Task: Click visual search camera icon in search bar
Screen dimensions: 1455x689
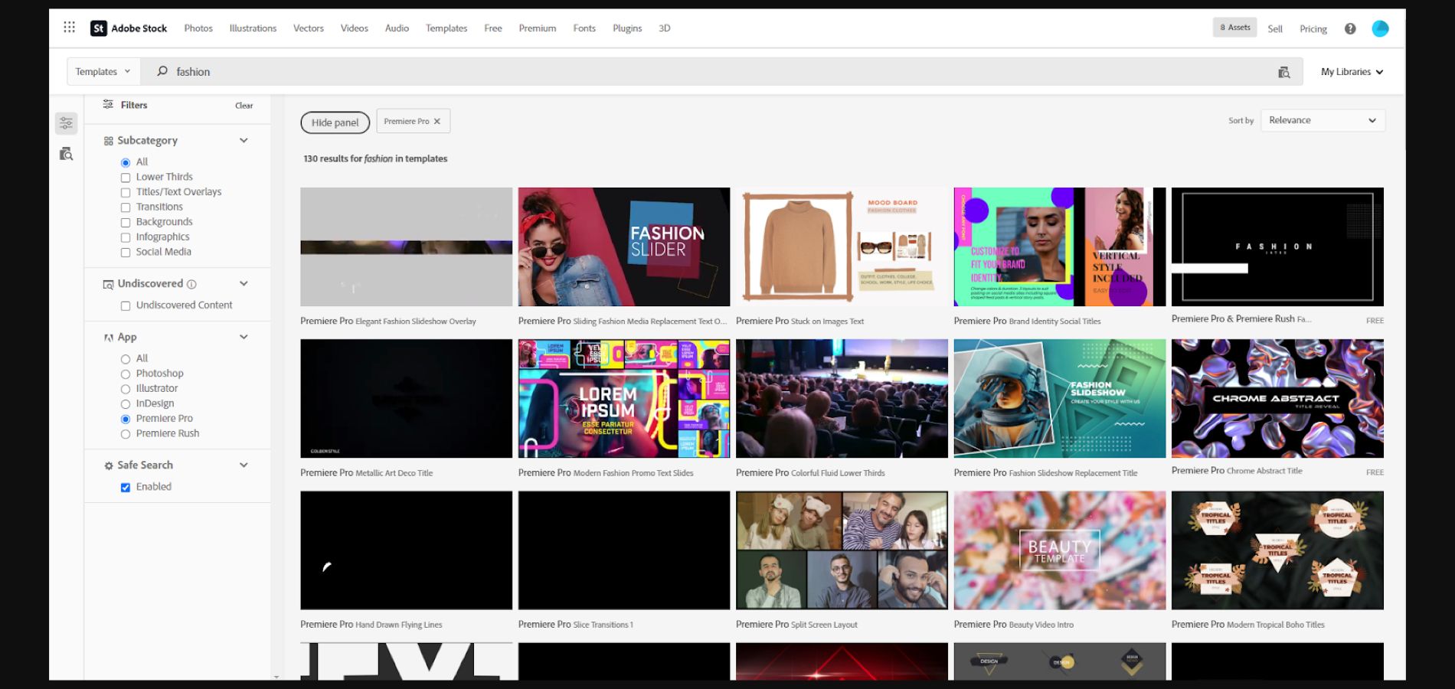Action: (x=1284, y=72)
